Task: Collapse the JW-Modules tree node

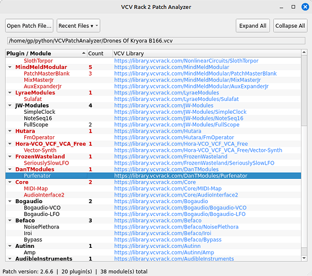Action: point(10,105)
